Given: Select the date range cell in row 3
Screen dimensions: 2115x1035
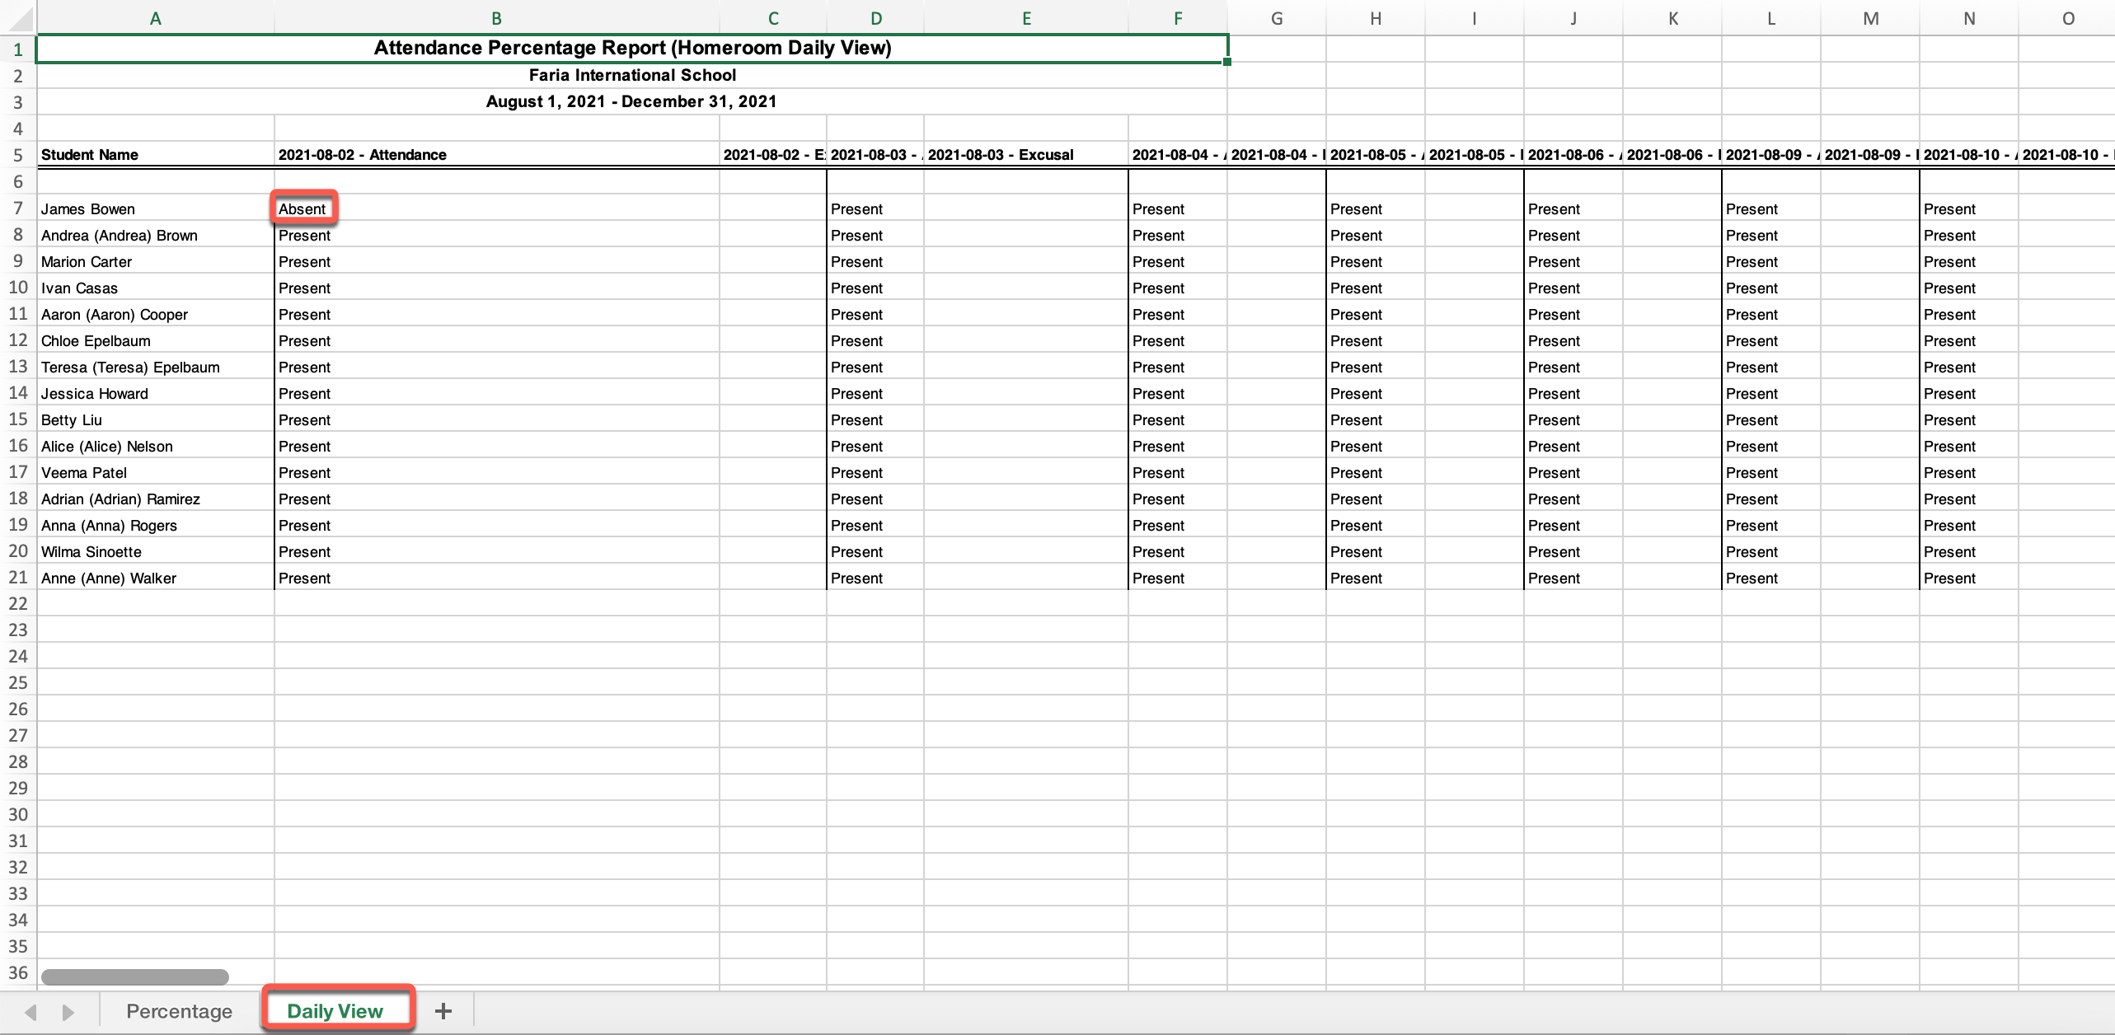Looking at the screenshot, I should point(632,101).
